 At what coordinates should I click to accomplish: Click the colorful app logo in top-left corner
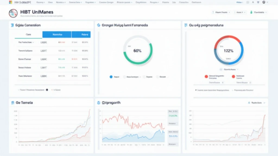coord(3,2)
